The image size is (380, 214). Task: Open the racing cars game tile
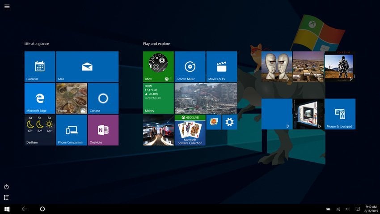(158, 130)
